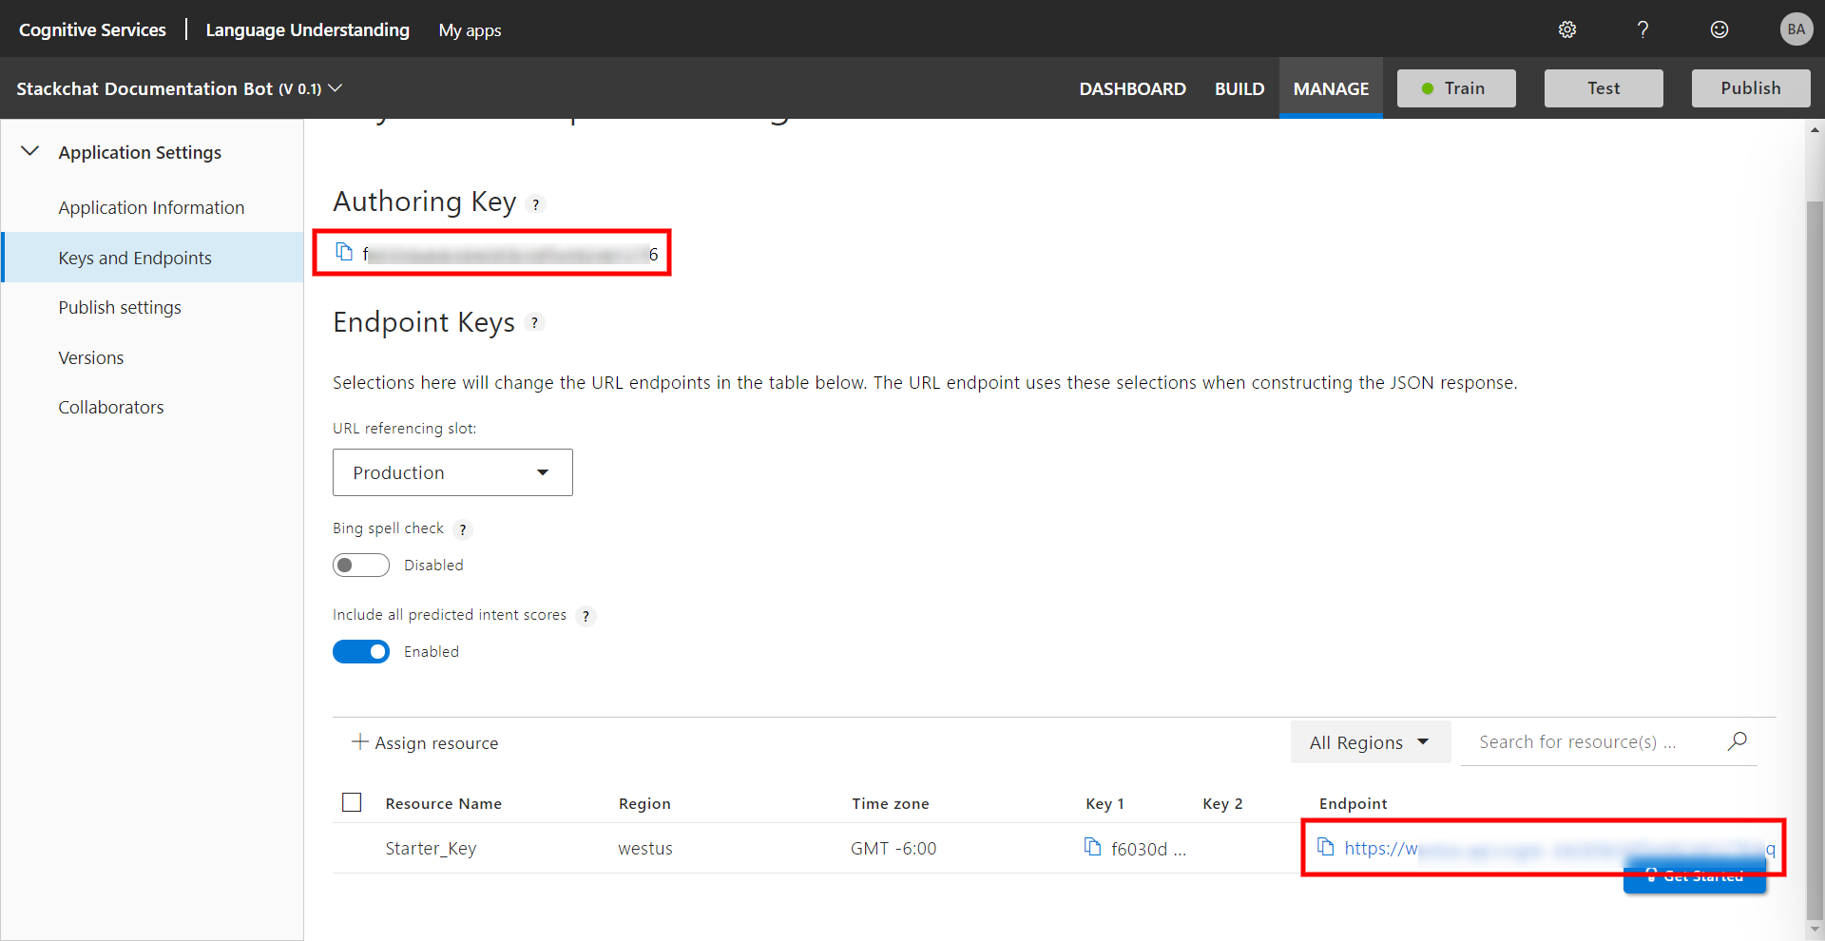1825x941 pixels.
Task: Open the endpoint https URL link
Action: 1559,848
